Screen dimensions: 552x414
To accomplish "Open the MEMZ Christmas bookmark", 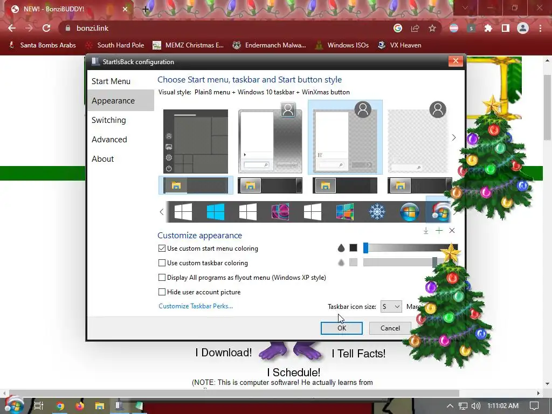I will (188, 45).
